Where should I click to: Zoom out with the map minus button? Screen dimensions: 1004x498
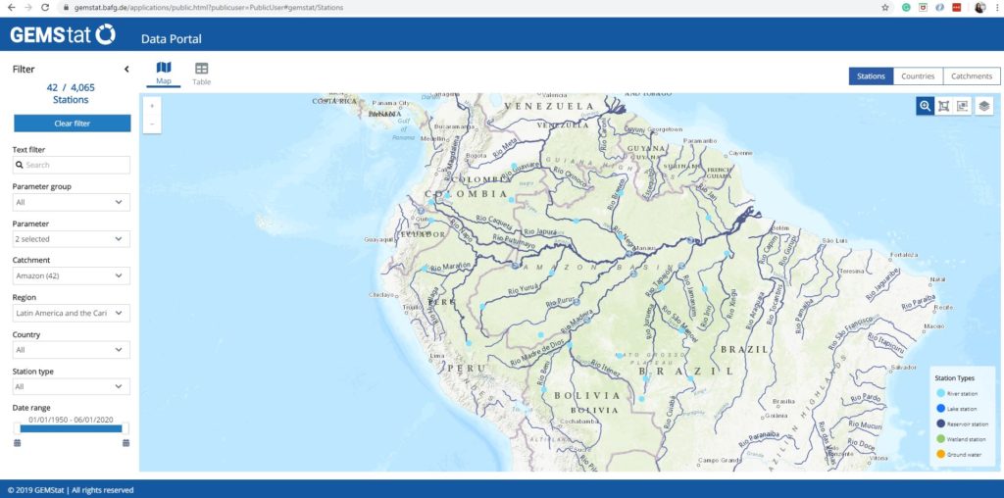(152, 124)
